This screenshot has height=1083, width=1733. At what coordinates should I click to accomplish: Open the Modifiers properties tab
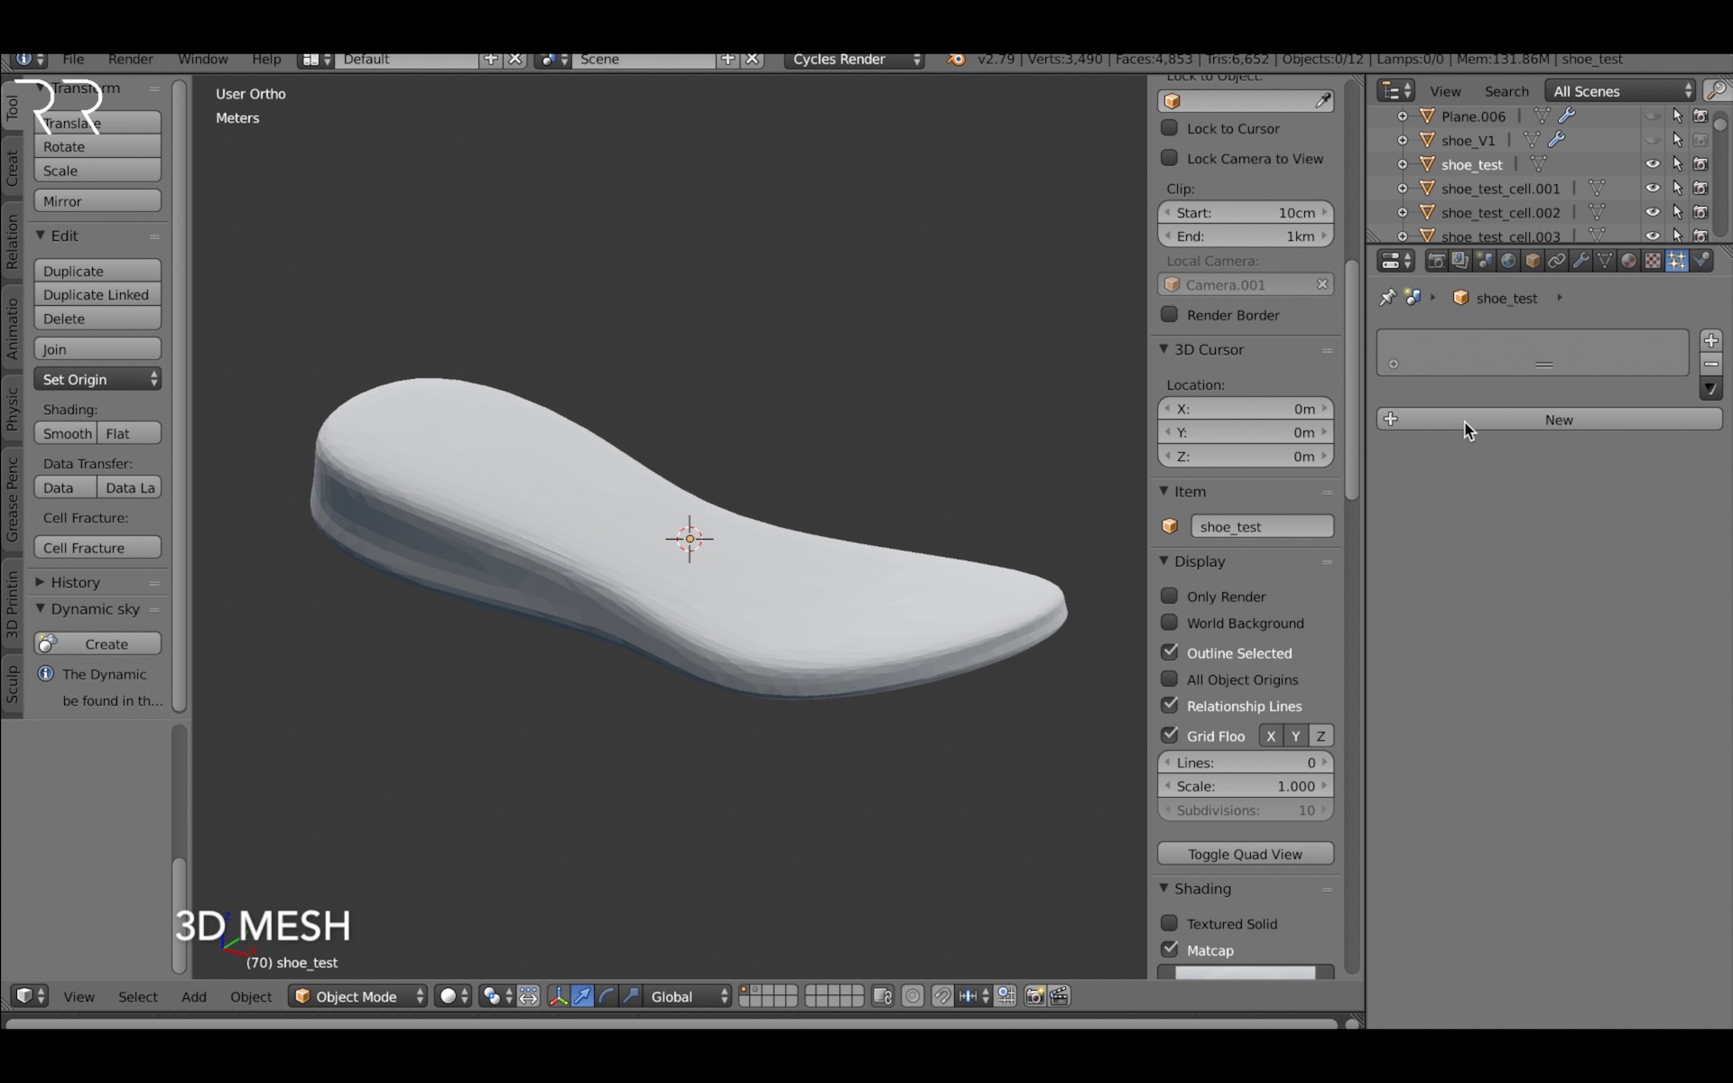pyautogui.click(x=1580, y=260)
